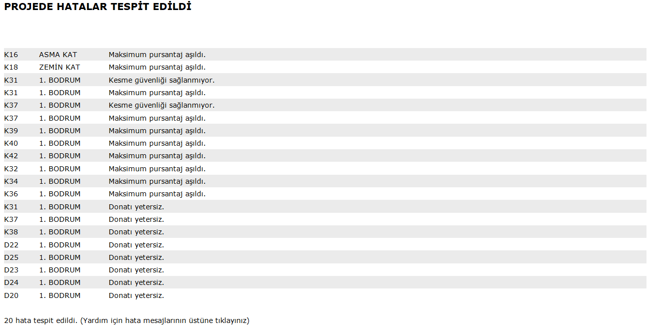Click K37 'Kesme güvenliği sağlanmıyor' message

[161, 105]
